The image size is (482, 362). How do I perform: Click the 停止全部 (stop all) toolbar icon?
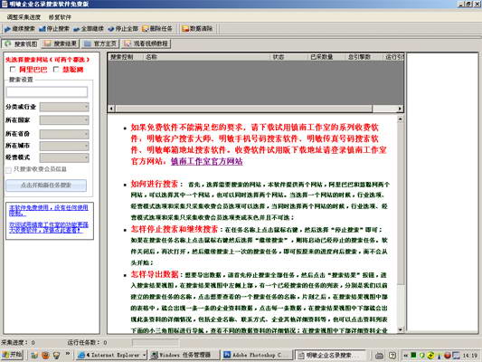(123, 29)
